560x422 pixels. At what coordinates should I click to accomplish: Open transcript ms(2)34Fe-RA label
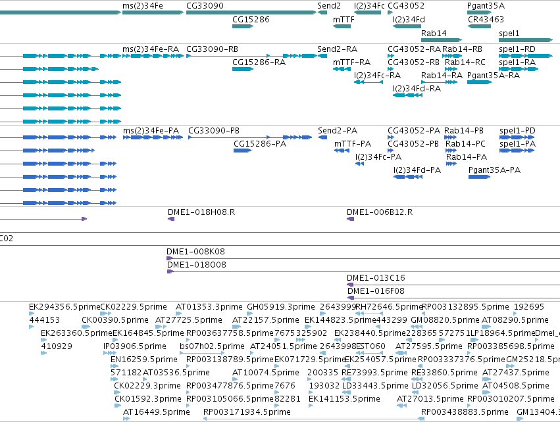(x=150, y=49)
